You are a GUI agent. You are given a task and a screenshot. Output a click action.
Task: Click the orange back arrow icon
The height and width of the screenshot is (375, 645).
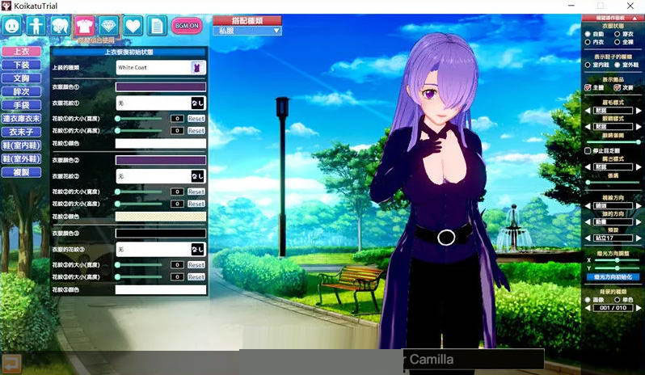click(x=11, y=364)
